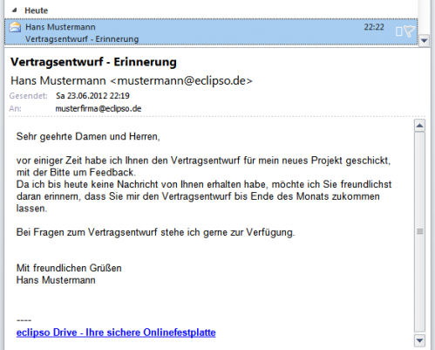Click the envelope icon of Hans Mustermann's message
435x350 pixels.
point(15,27)
